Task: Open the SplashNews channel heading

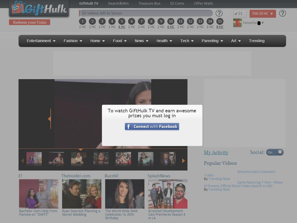Action: click(159, 176)
